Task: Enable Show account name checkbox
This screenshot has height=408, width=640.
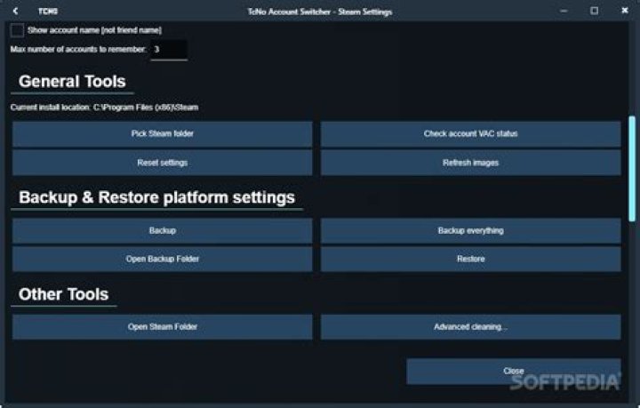Action: tap(17, 30)
